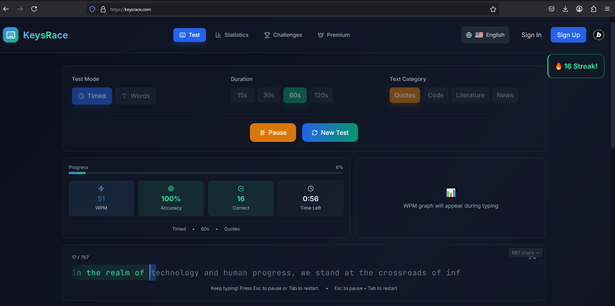Click the downloads arrow icon in the toolbar
This screenshot has width=615, height=306.
[x=565, y=9]
